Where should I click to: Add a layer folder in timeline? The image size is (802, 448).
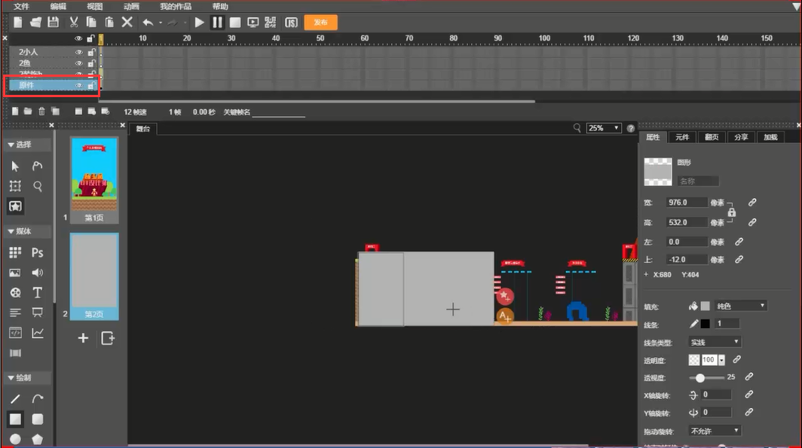click(x=28, y=111)
